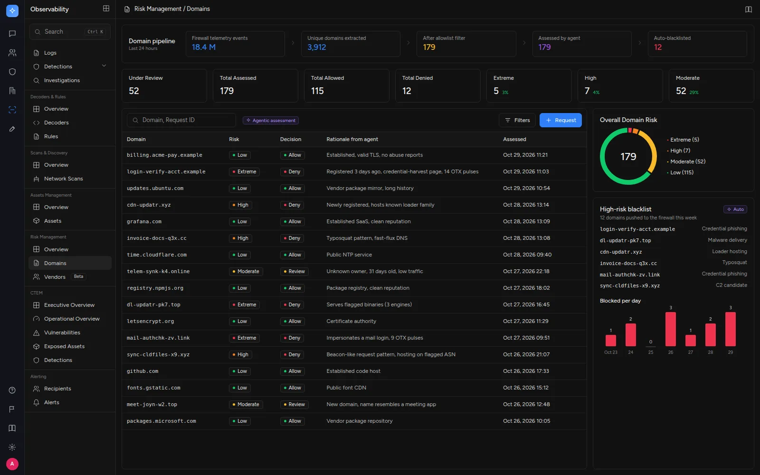Click the sidebar layout icon beside Observability

pos(106,9)
